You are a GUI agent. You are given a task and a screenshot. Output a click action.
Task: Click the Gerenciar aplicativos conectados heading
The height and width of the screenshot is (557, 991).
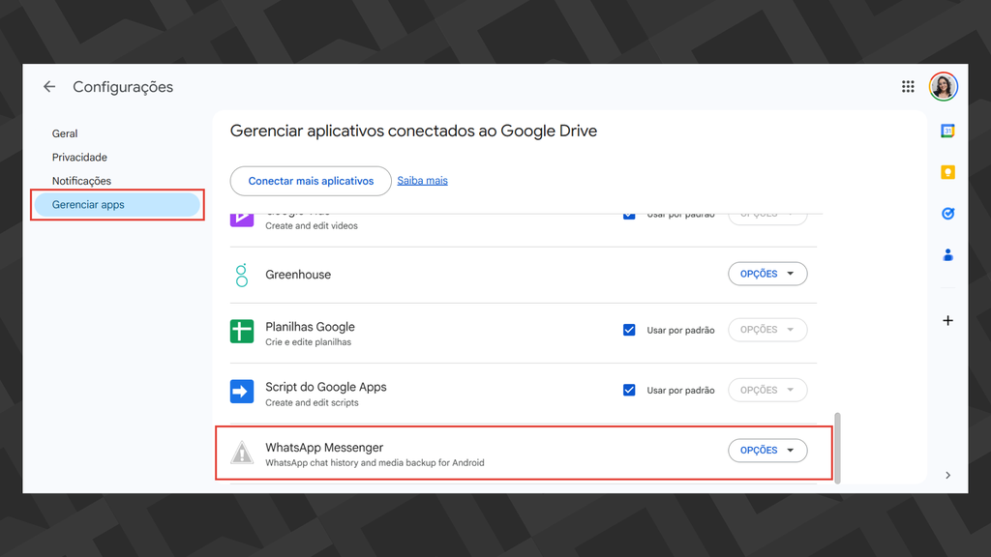pyautogui.click(x=413, y=131)
